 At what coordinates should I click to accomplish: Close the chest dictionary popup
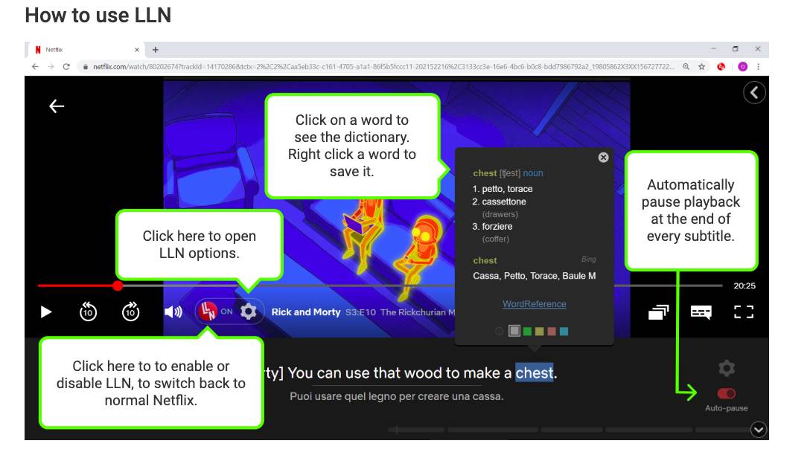tap(603, 157)
